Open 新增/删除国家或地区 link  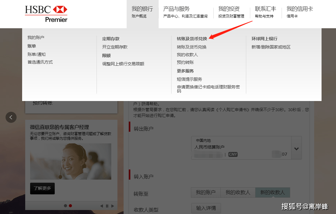(x=271, y=47)
